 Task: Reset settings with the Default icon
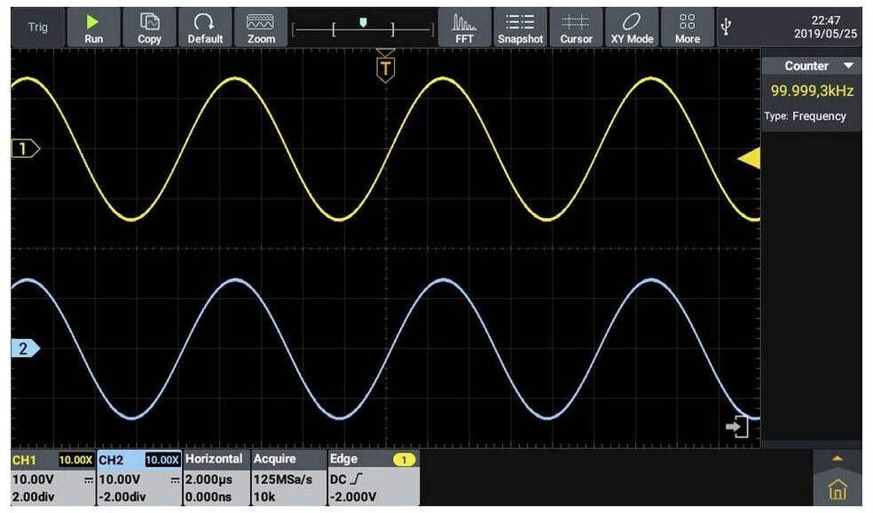(x=205, y=28)
